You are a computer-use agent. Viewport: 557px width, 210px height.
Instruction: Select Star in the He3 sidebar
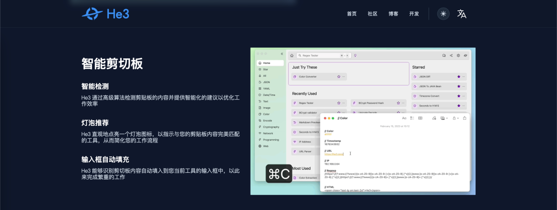point(270,69)
